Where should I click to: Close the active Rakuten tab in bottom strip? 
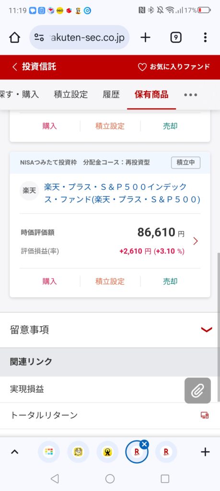pyautogui.click(x=144, y=444)
